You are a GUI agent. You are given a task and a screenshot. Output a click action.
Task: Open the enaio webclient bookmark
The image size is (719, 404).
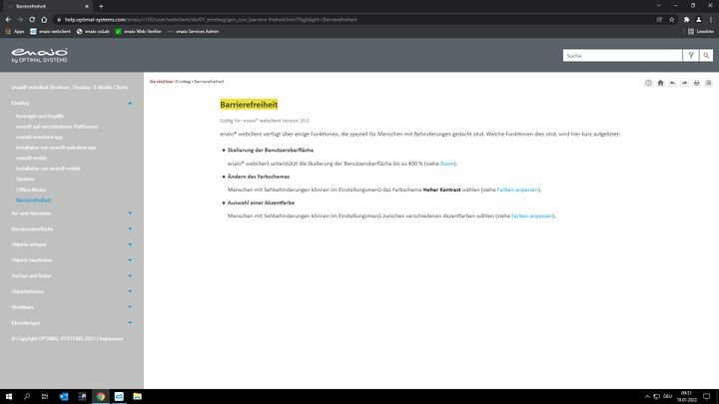click(x=51, y=32)
